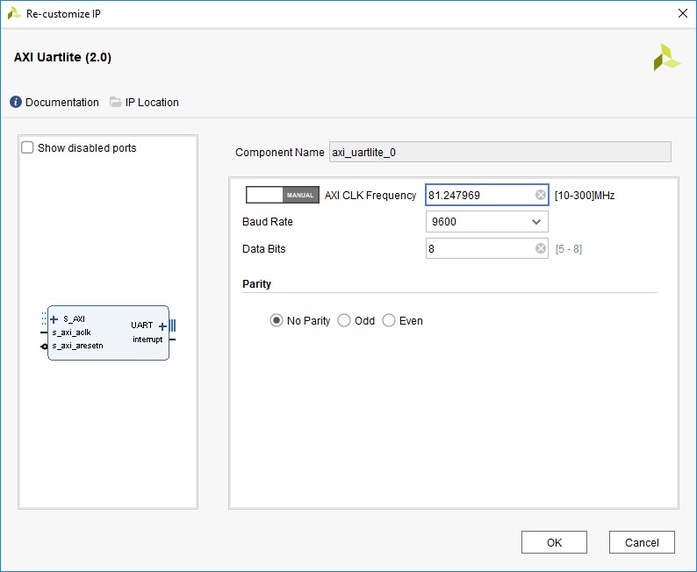
Task: Expand the UART interface plus icon
Action: point(162,326)
